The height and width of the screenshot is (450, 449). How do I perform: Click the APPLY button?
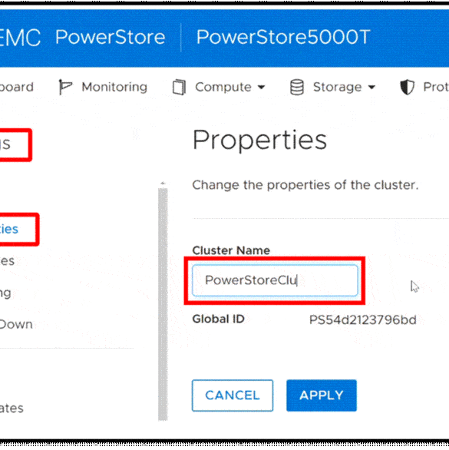click(322, 395)
